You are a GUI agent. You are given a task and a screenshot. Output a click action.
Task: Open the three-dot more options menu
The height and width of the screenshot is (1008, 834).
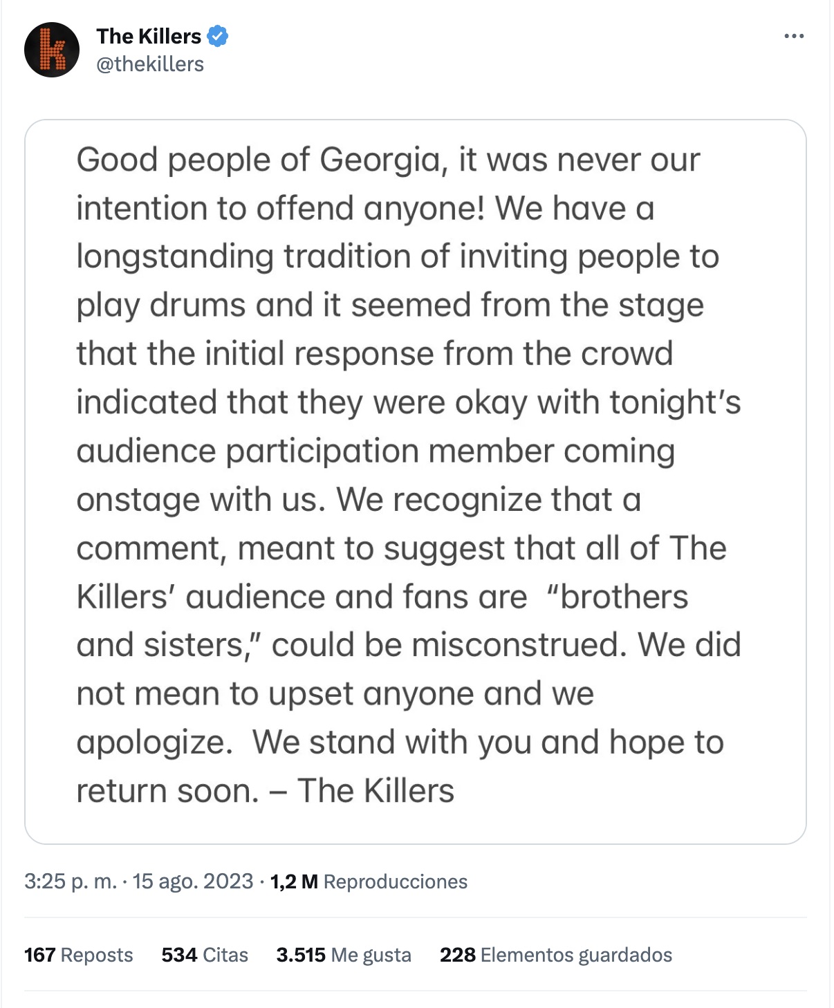coord(794,36)
